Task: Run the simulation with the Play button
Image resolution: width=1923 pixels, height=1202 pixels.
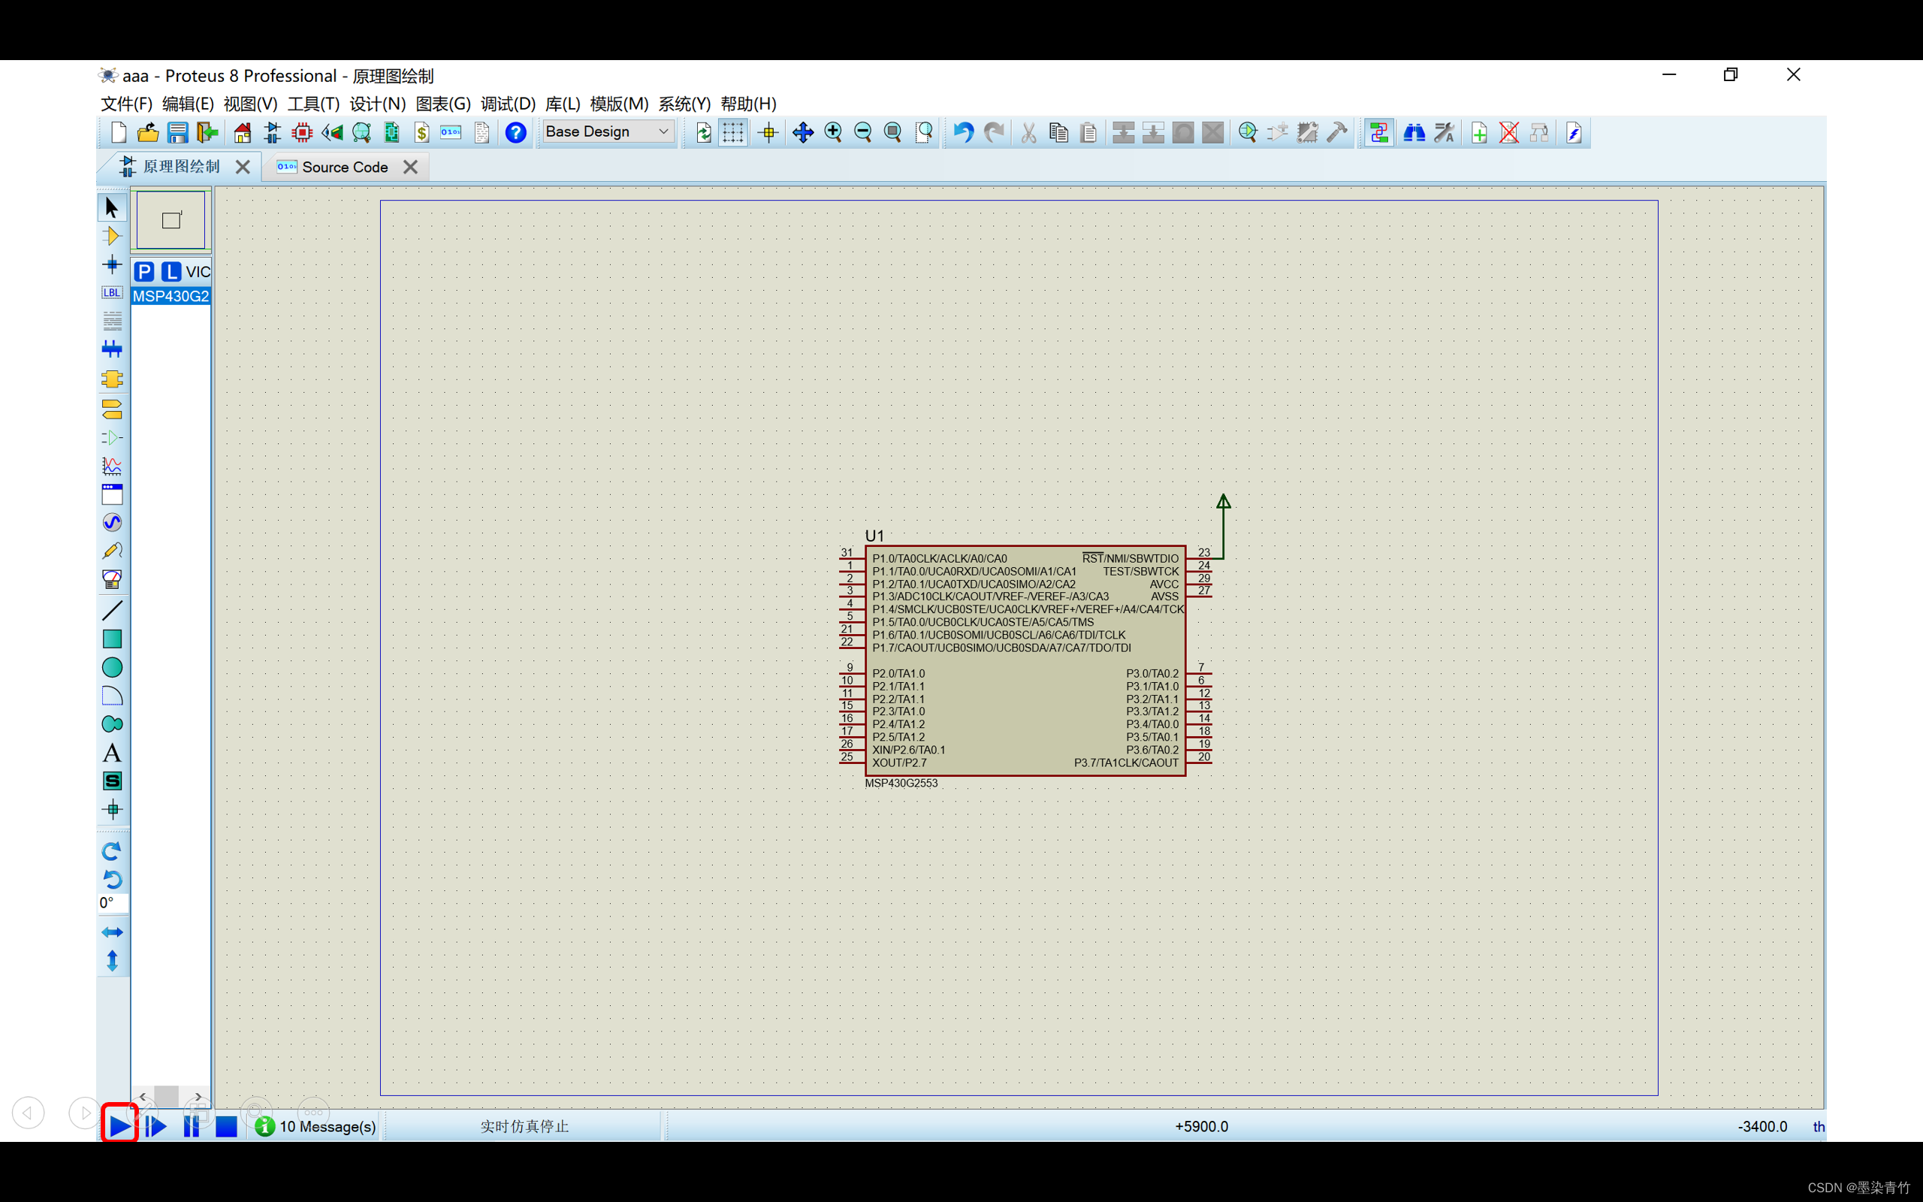Action: (x=119, y=1125)
